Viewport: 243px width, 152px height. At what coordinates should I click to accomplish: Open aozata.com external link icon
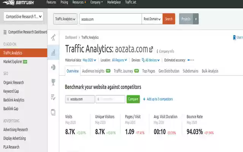coord(151,49)
